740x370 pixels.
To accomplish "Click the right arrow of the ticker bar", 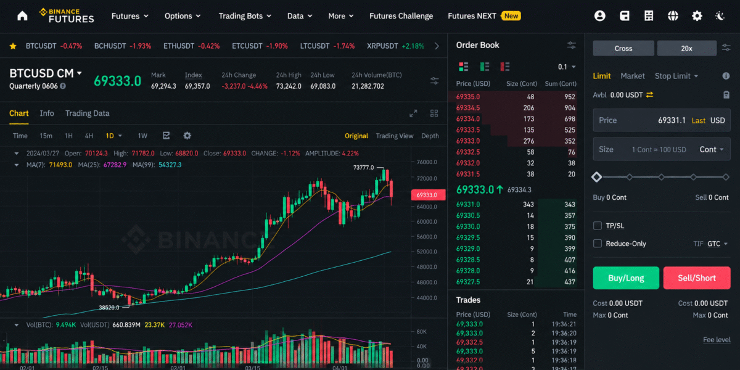I will point(437,46).
